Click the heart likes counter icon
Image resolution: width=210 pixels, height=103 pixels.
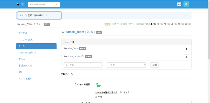tap(165, 24)
